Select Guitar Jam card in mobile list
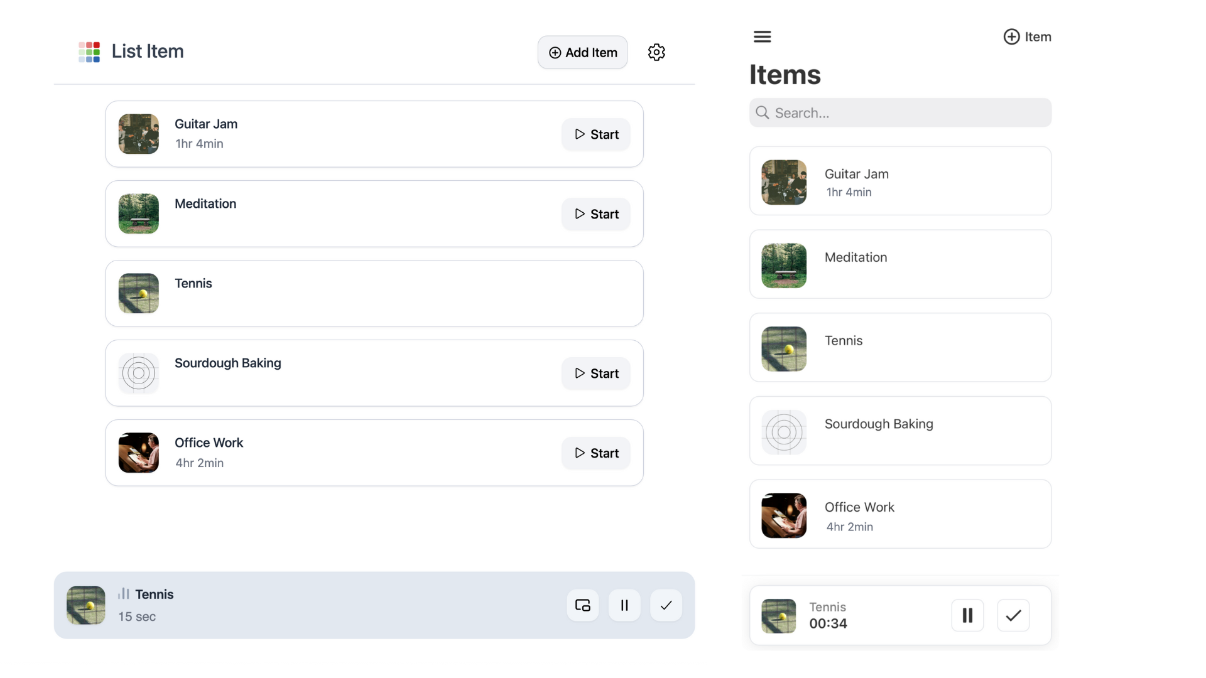The height and width of the screenshot is (678, 1206). (x=900, y=181)
